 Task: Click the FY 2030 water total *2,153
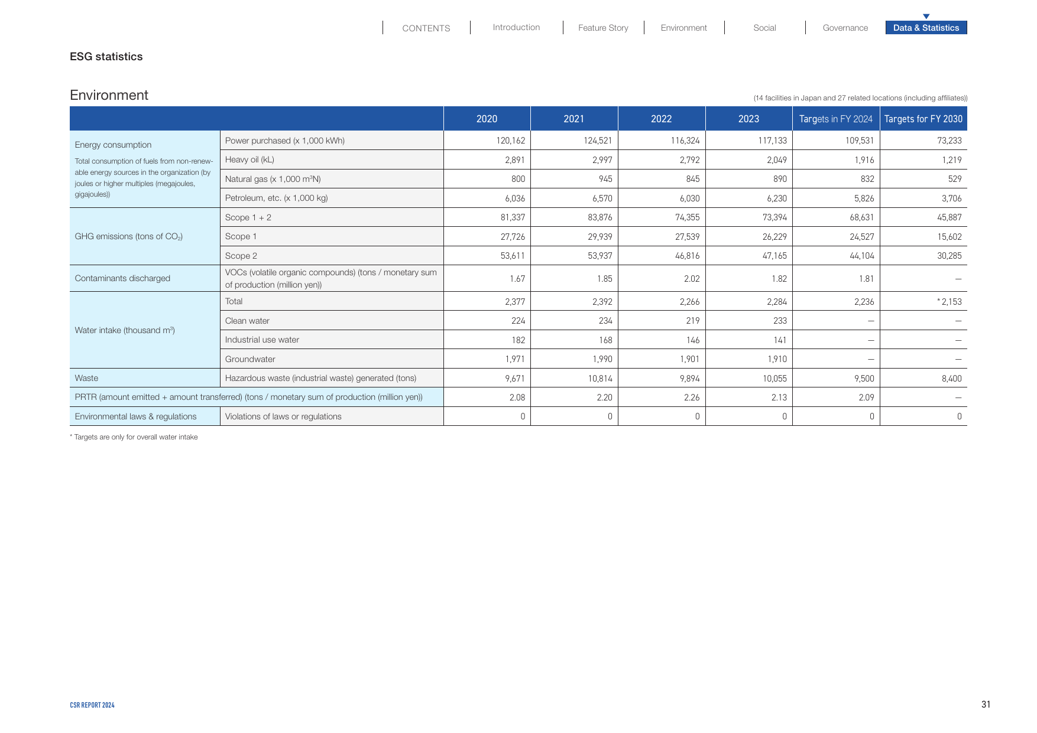click(x=949, y=301)
